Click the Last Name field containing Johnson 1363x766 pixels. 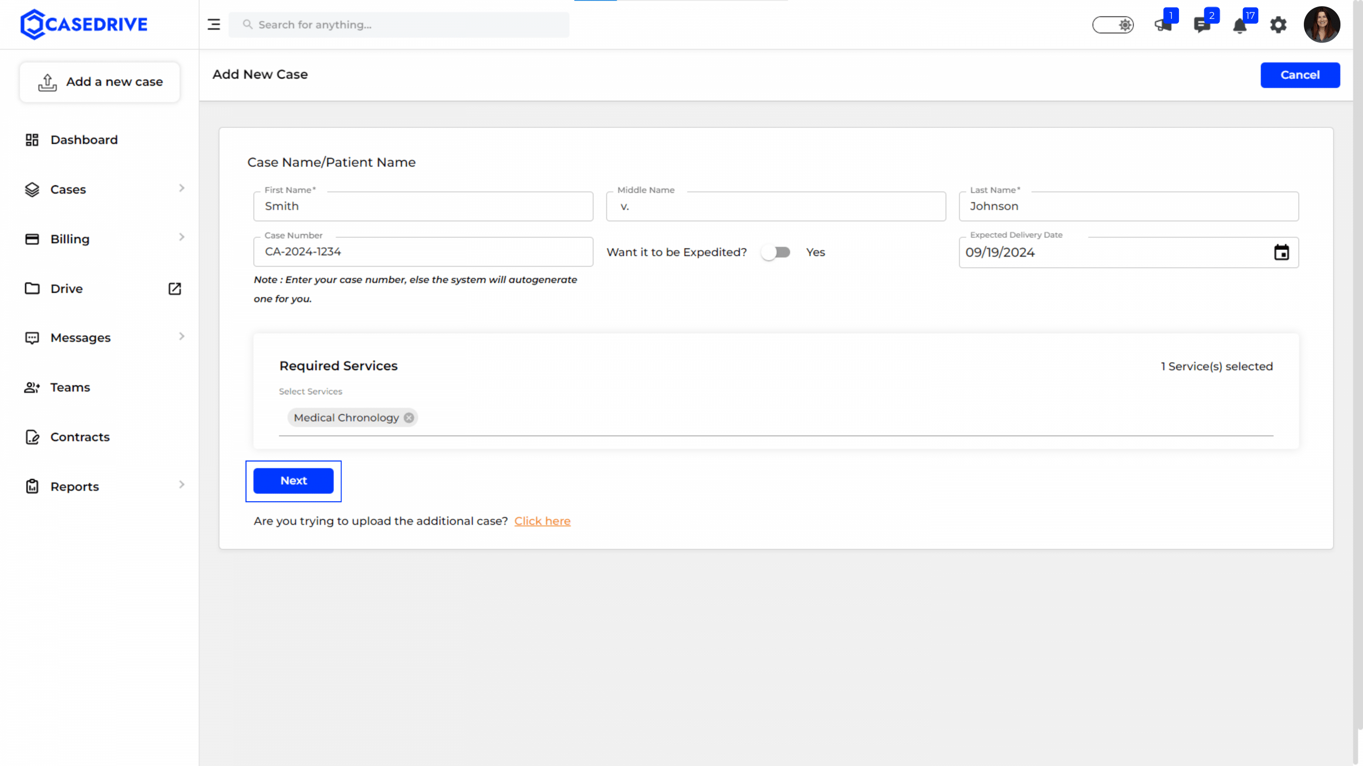pos(1129,206)
